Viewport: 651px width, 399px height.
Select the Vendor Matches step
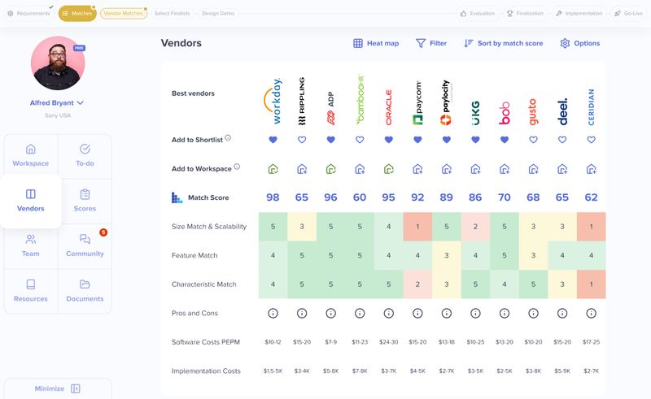[x=124, y=13]
